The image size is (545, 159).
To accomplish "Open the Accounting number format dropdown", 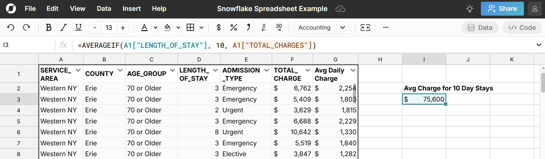I will point(322,28).
